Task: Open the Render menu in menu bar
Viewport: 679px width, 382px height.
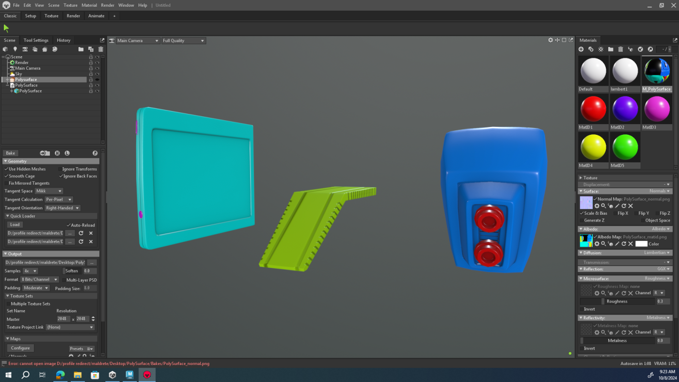Action: click(108, 5)
